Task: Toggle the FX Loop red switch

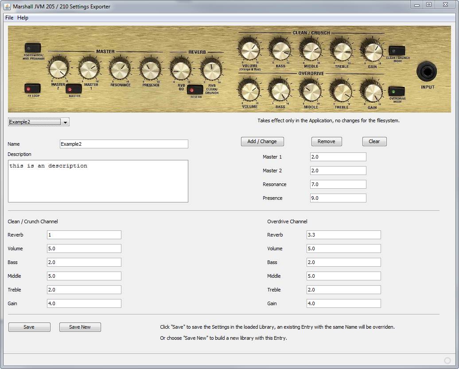Action: (32, 88)
